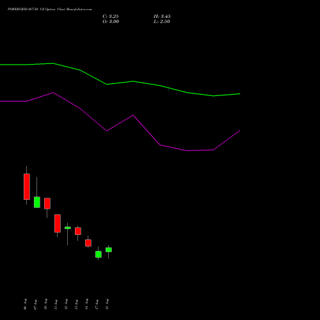The height and width of the screenshot is (320, 320).
Task: Select the green candle above 17 Aug
Action: 99,254
